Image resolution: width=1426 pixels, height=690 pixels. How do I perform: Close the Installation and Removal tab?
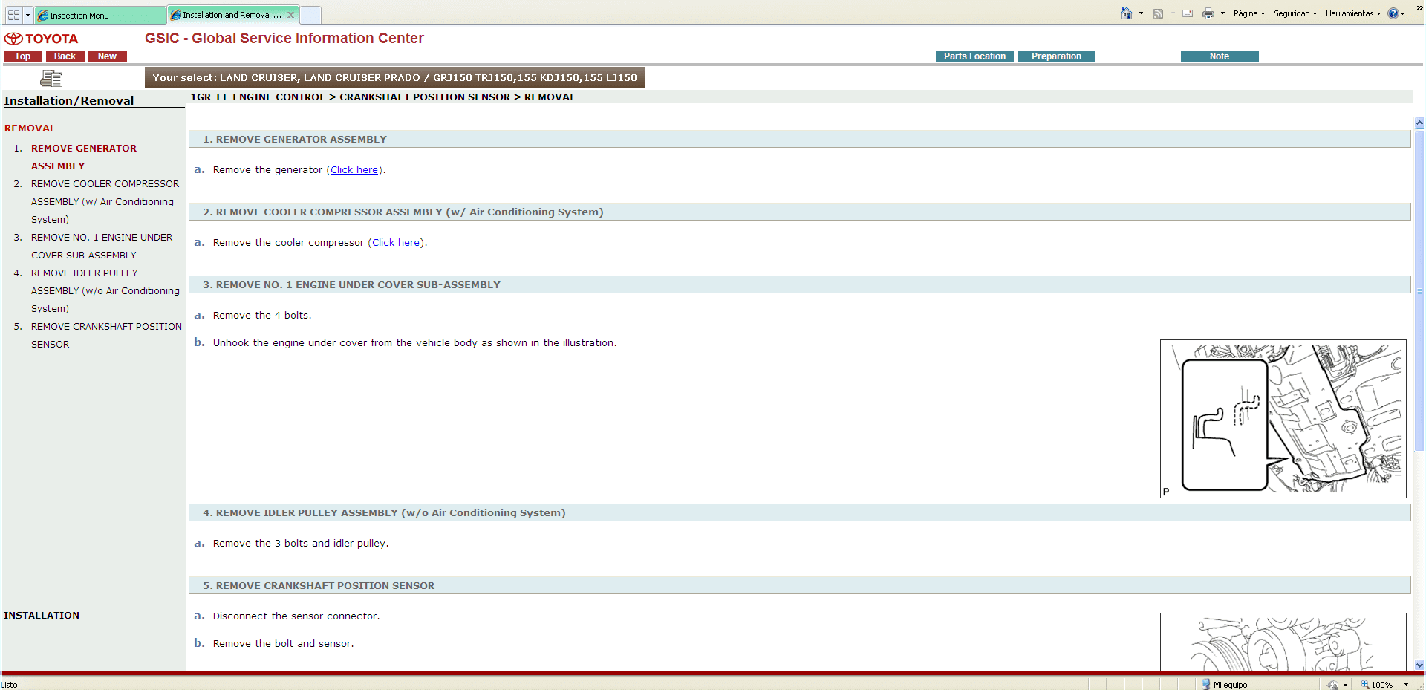(x=290, y=15)
